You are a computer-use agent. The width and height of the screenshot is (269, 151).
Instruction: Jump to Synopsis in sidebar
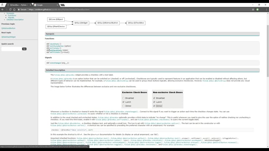pos(10,13)
